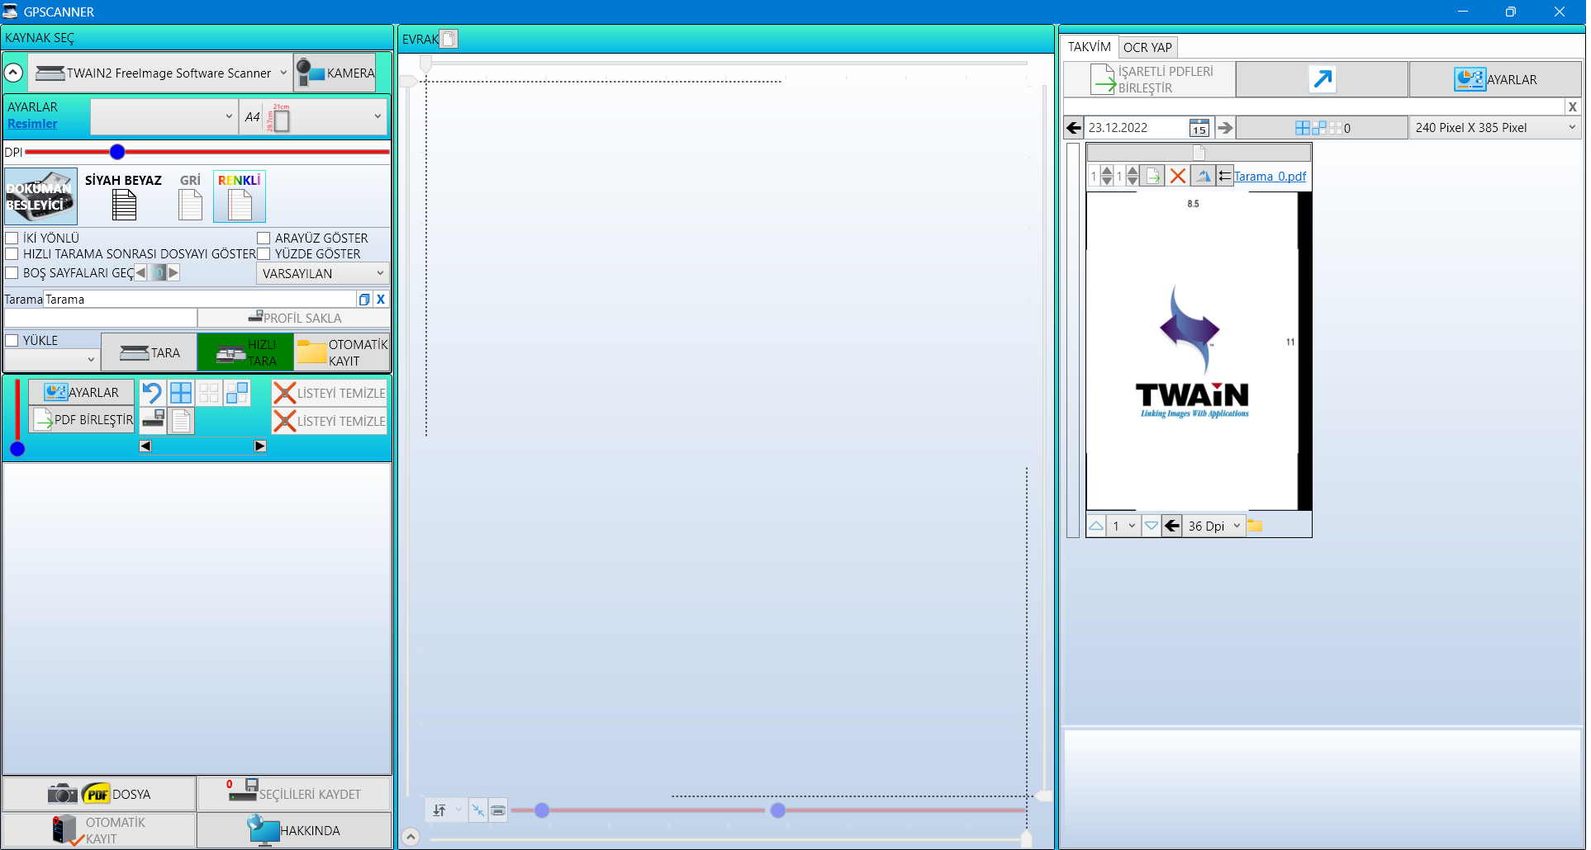The height and width of the screenshot is (850, 1591).
Task: Click the lined document page icon below the blue grid icon
Action: point(181,421)
